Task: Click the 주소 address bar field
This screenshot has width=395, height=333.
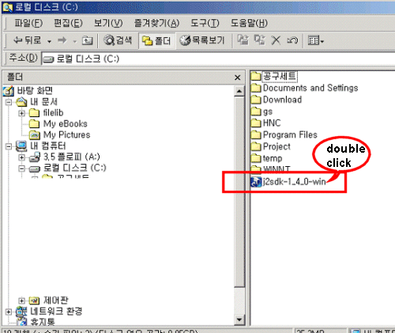Action: (218, 59)
